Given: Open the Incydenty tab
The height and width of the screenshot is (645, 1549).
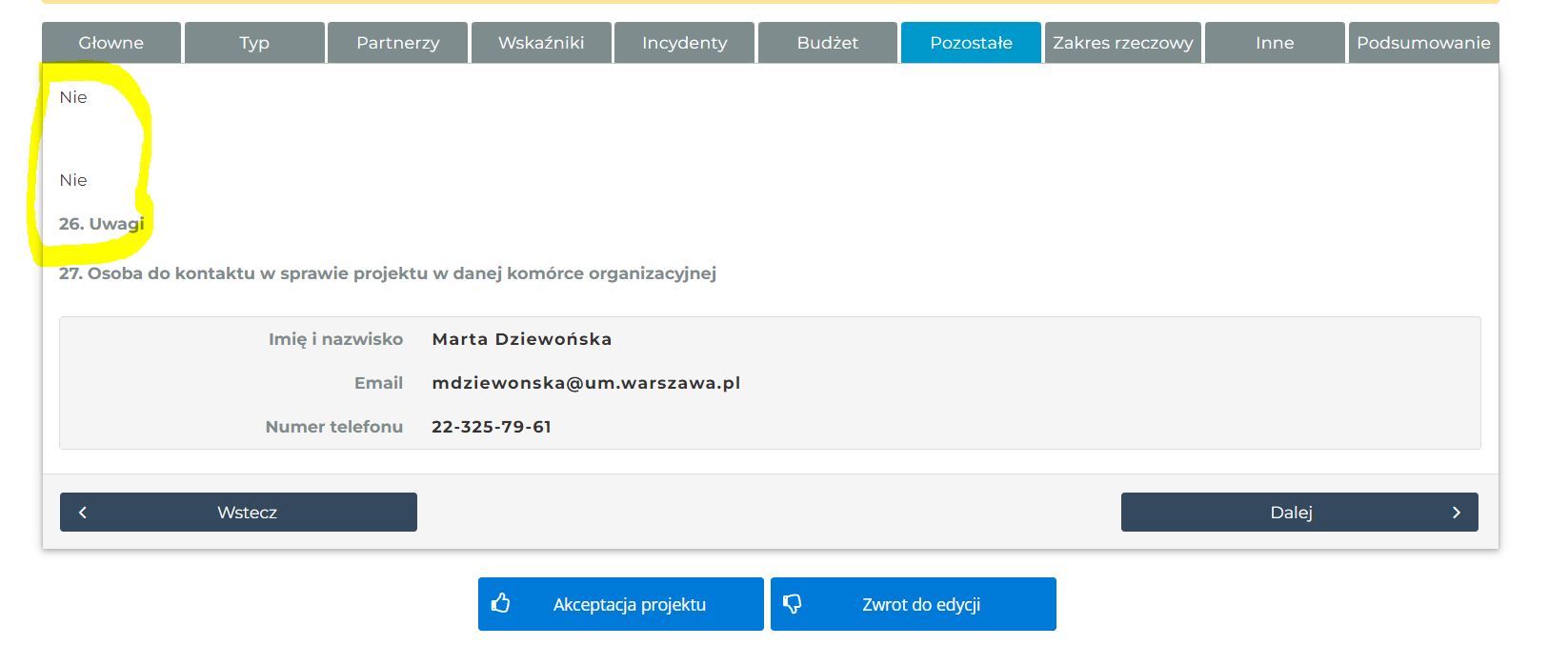Looking at the screenshot, I should point(684,43).
